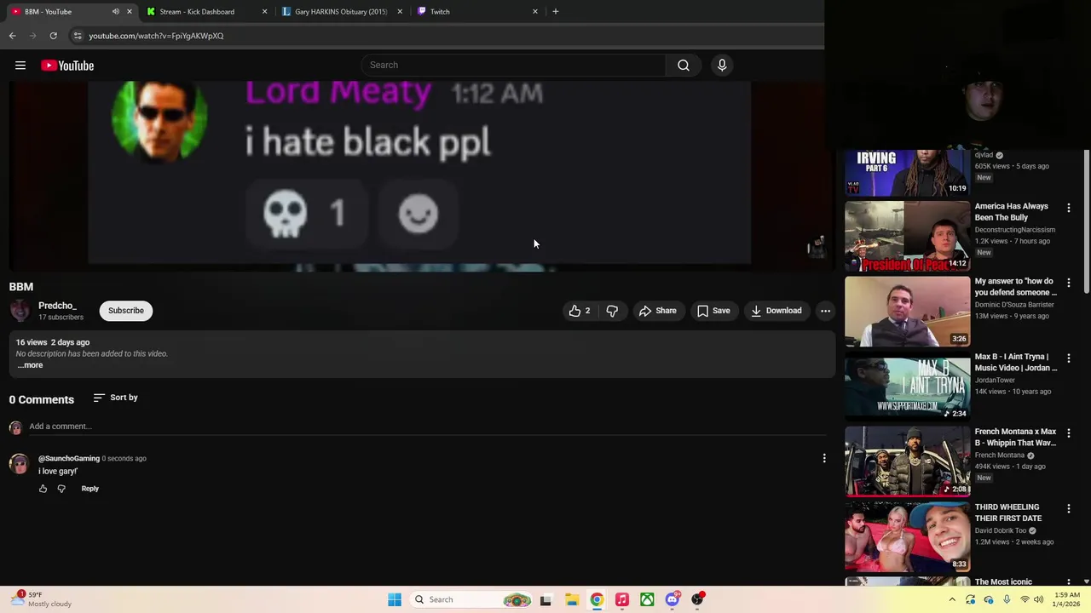The width and height of the screenshot is (1091, 613).
Task: Go to the YouTube home logo
Action: (x=67, y=66)
